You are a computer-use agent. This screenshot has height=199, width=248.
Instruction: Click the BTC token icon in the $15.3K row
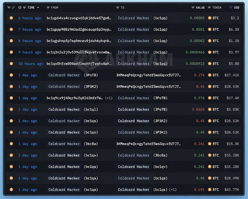click(210, 144)
